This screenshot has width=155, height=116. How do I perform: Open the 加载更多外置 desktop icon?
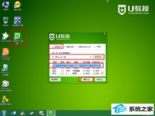[18, 22]
